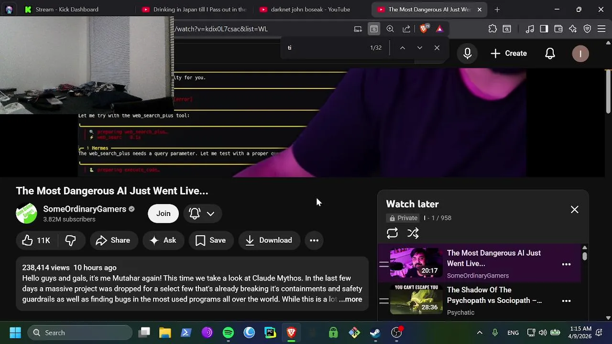This screenshot has width=612, height=344.
Task: Open Spotify from the taskbar
Action: [228, 333]
